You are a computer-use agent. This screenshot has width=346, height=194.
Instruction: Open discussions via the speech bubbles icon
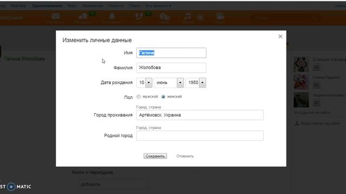[83, 17]
